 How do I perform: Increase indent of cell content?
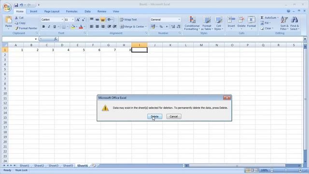(x=115, y=27)
